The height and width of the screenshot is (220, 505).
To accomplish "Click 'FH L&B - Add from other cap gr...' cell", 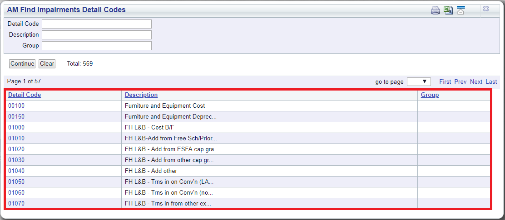I will (x=269, y=160).
